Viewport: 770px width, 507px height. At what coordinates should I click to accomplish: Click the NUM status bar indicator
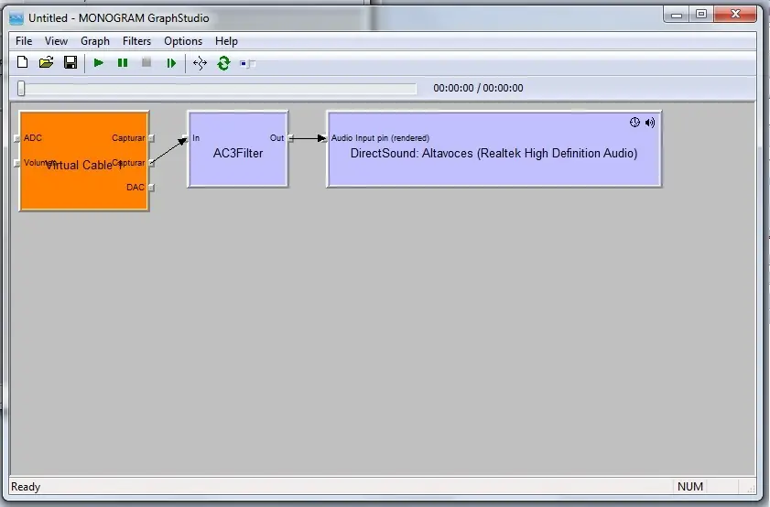coord(690,487)
